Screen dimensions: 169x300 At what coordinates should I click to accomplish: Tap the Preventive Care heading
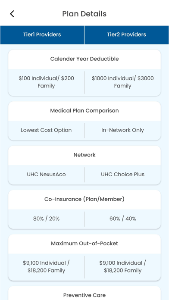click(84, 295)
